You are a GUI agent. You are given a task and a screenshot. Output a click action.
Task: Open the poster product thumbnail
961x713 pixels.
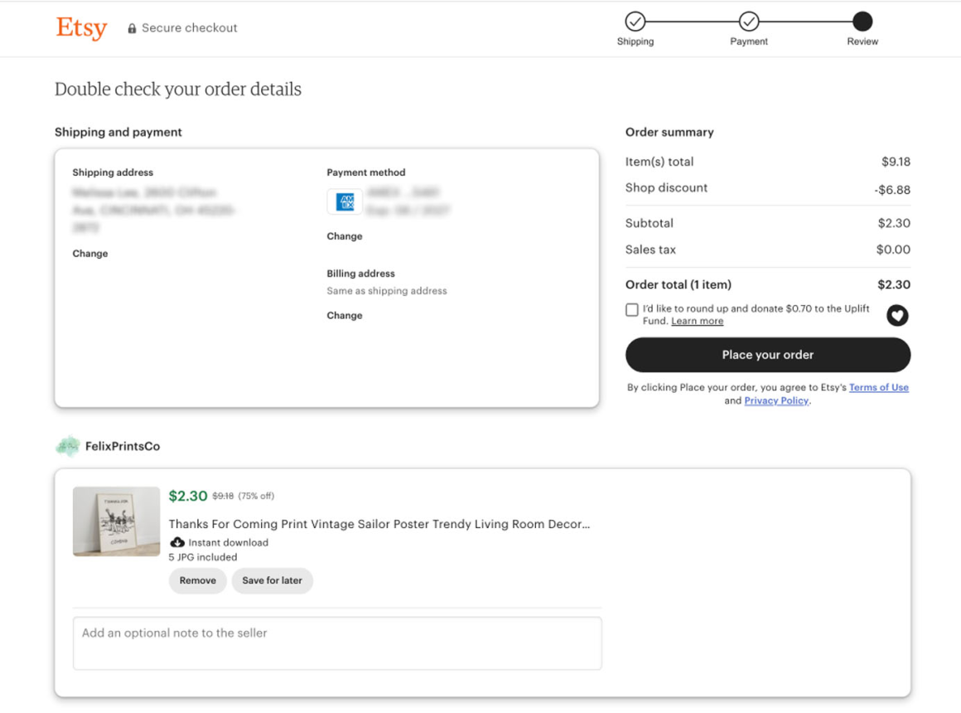click(x=116, y=521)
